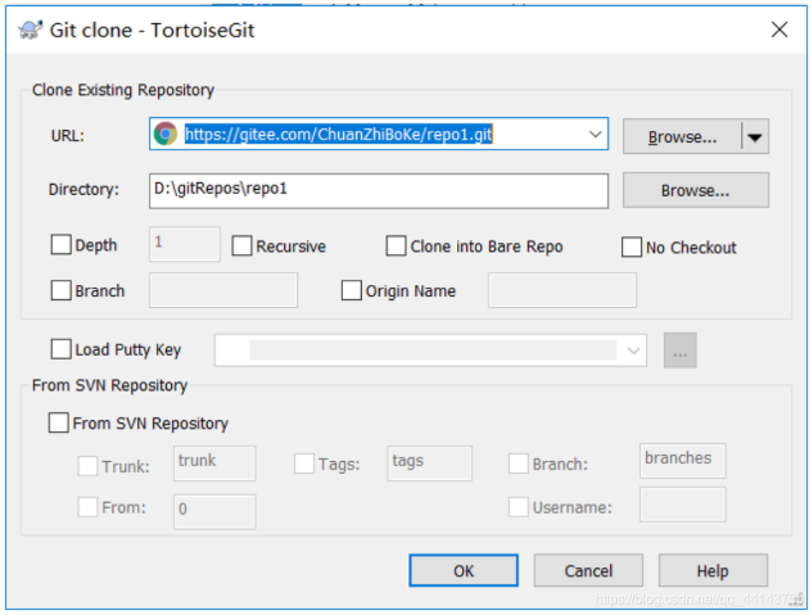The width and height of the screenshot is (812, 615).
Task: Click the Directory Browse... button
Action: (x=696, y=191)
